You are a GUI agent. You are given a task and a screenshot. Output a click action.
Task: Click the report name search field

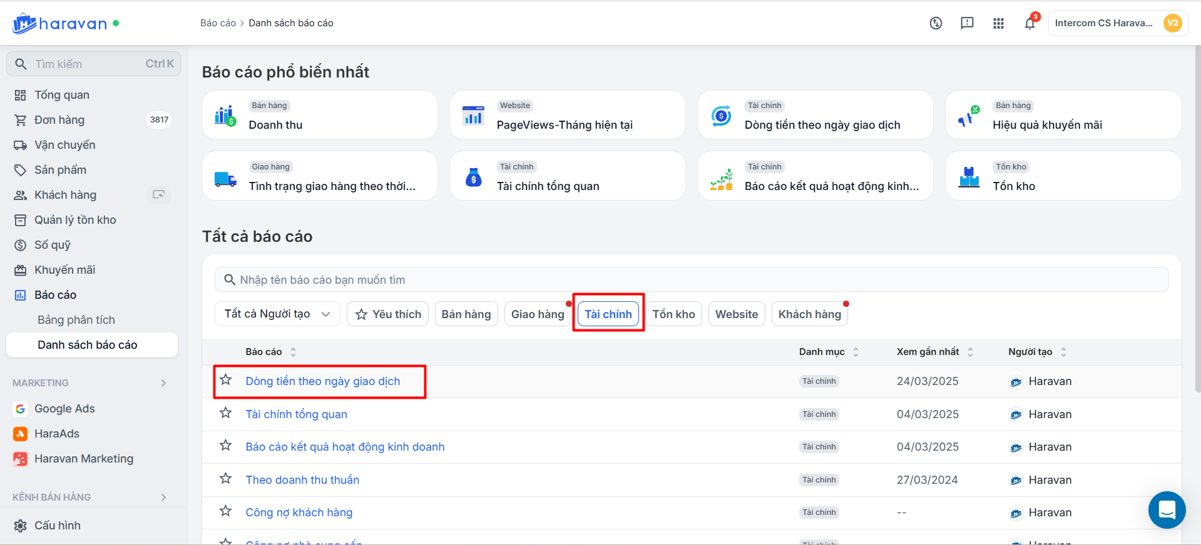pyautogui.click(x=692, y=280)
